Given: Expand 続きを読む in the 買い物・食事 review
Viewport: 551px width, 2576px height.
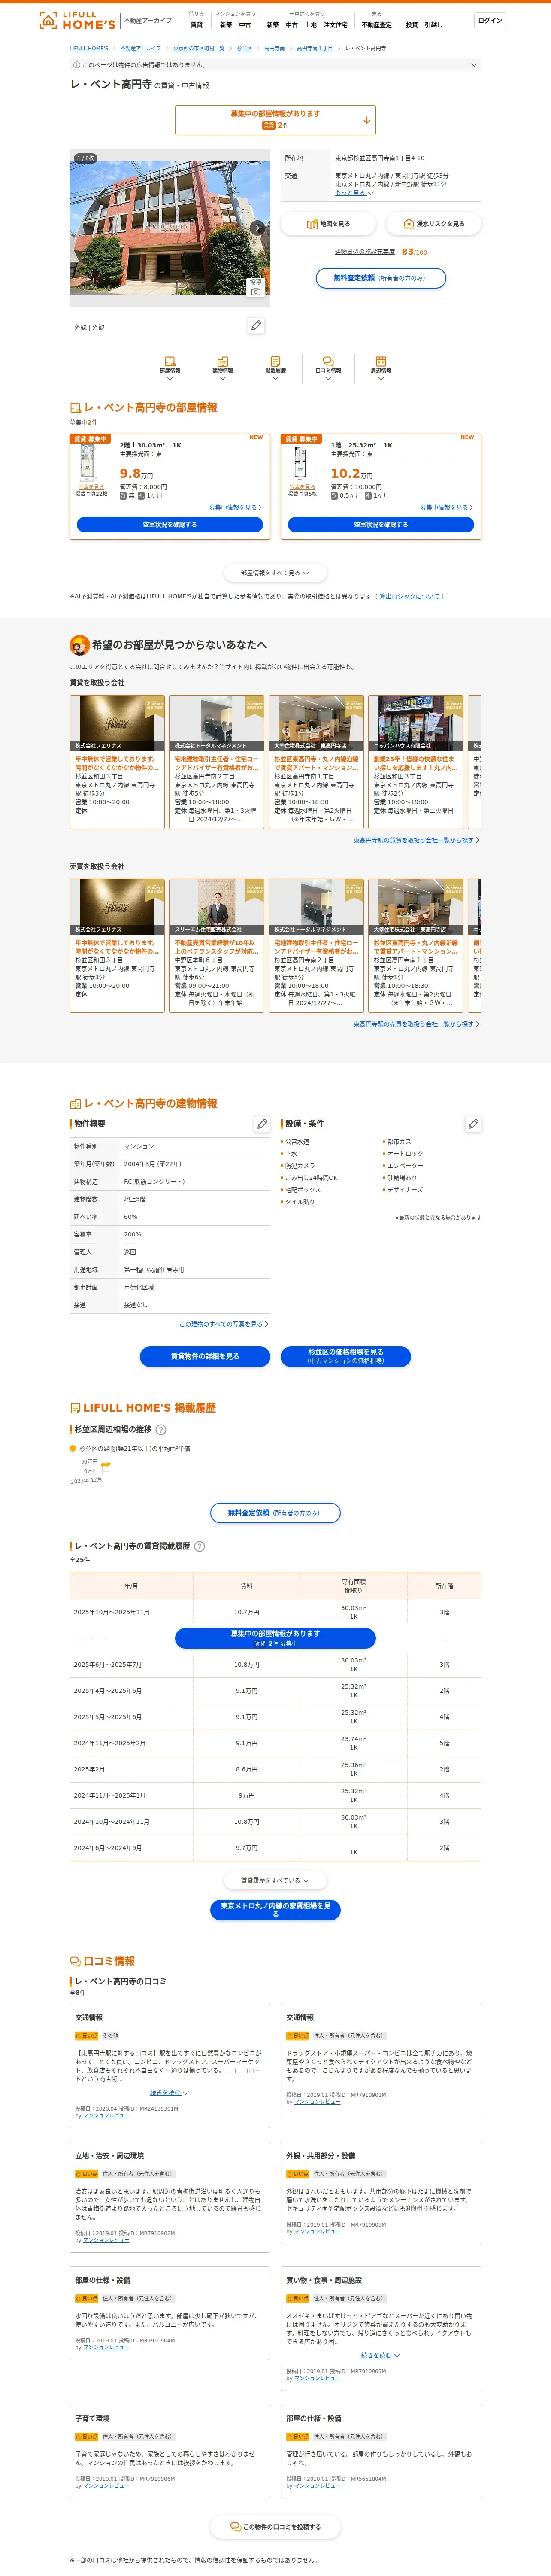Looking at the screenshot, I should 381,2355.
